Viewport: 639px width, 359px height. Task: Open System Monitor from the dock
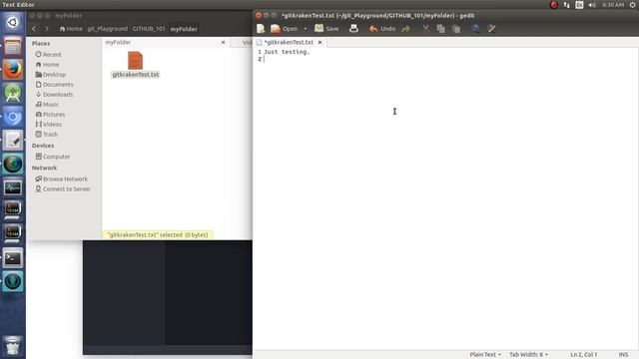[13, 187]
